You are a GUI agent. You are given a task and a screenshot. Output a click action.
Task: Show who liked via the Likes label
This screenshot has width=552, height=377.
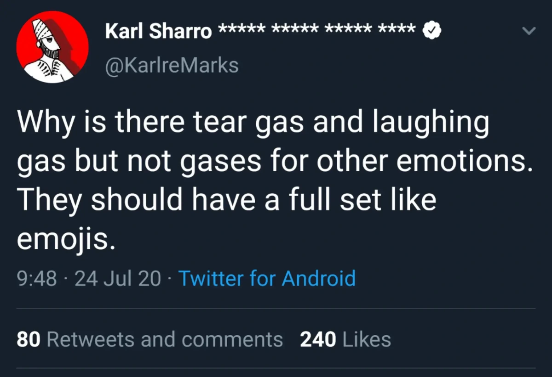367,340
